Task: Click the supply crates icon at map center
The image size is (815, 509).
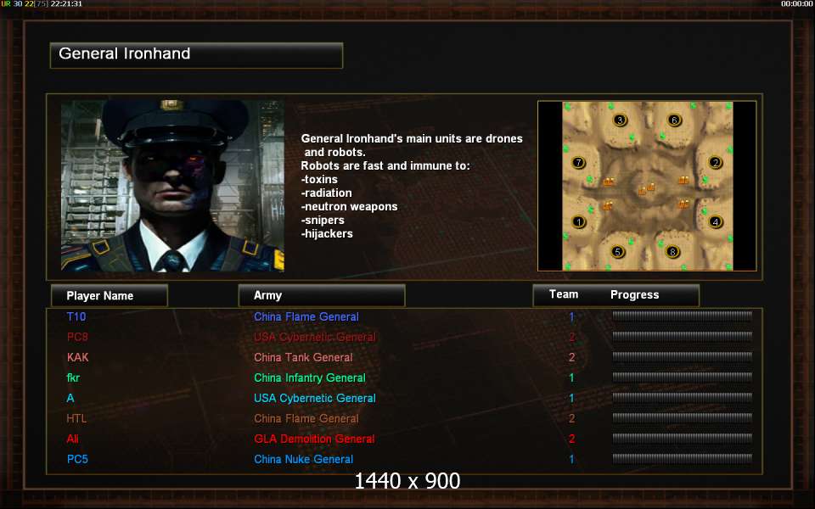Action: pyautogui.click(x=647, y=189)
